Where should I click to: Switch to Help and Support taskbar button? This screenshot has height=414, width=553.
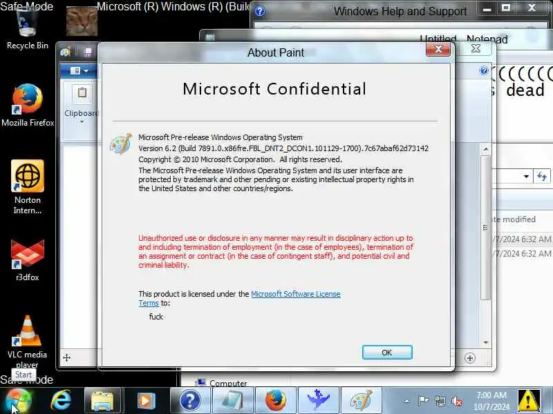point(191,401)
